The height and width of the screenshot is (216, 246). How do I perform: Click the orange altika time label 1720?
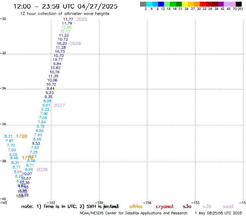[x=22, y=136]
